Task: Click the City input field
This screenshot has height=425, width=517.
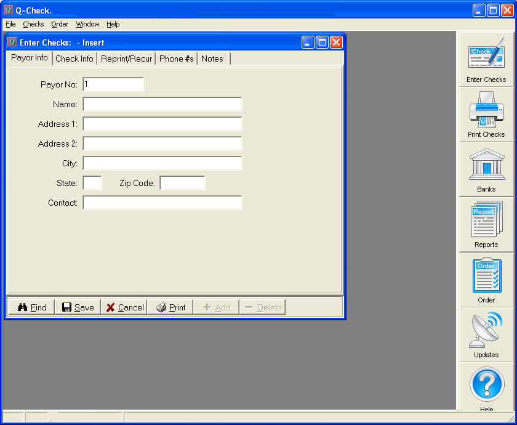Action: click(x=162, y=163)
